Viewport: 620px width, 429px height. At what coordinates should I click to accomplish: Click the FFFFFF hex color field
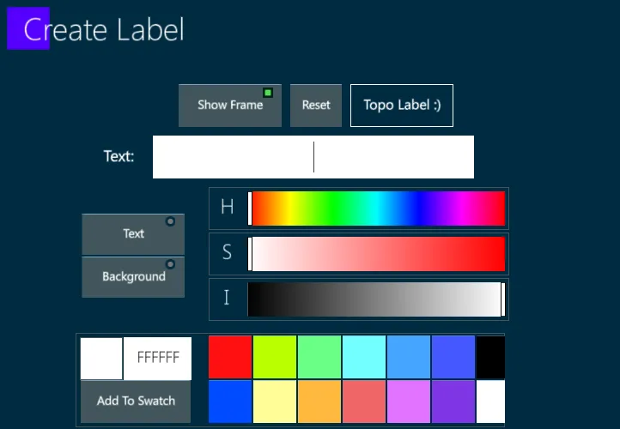(158, 359)
